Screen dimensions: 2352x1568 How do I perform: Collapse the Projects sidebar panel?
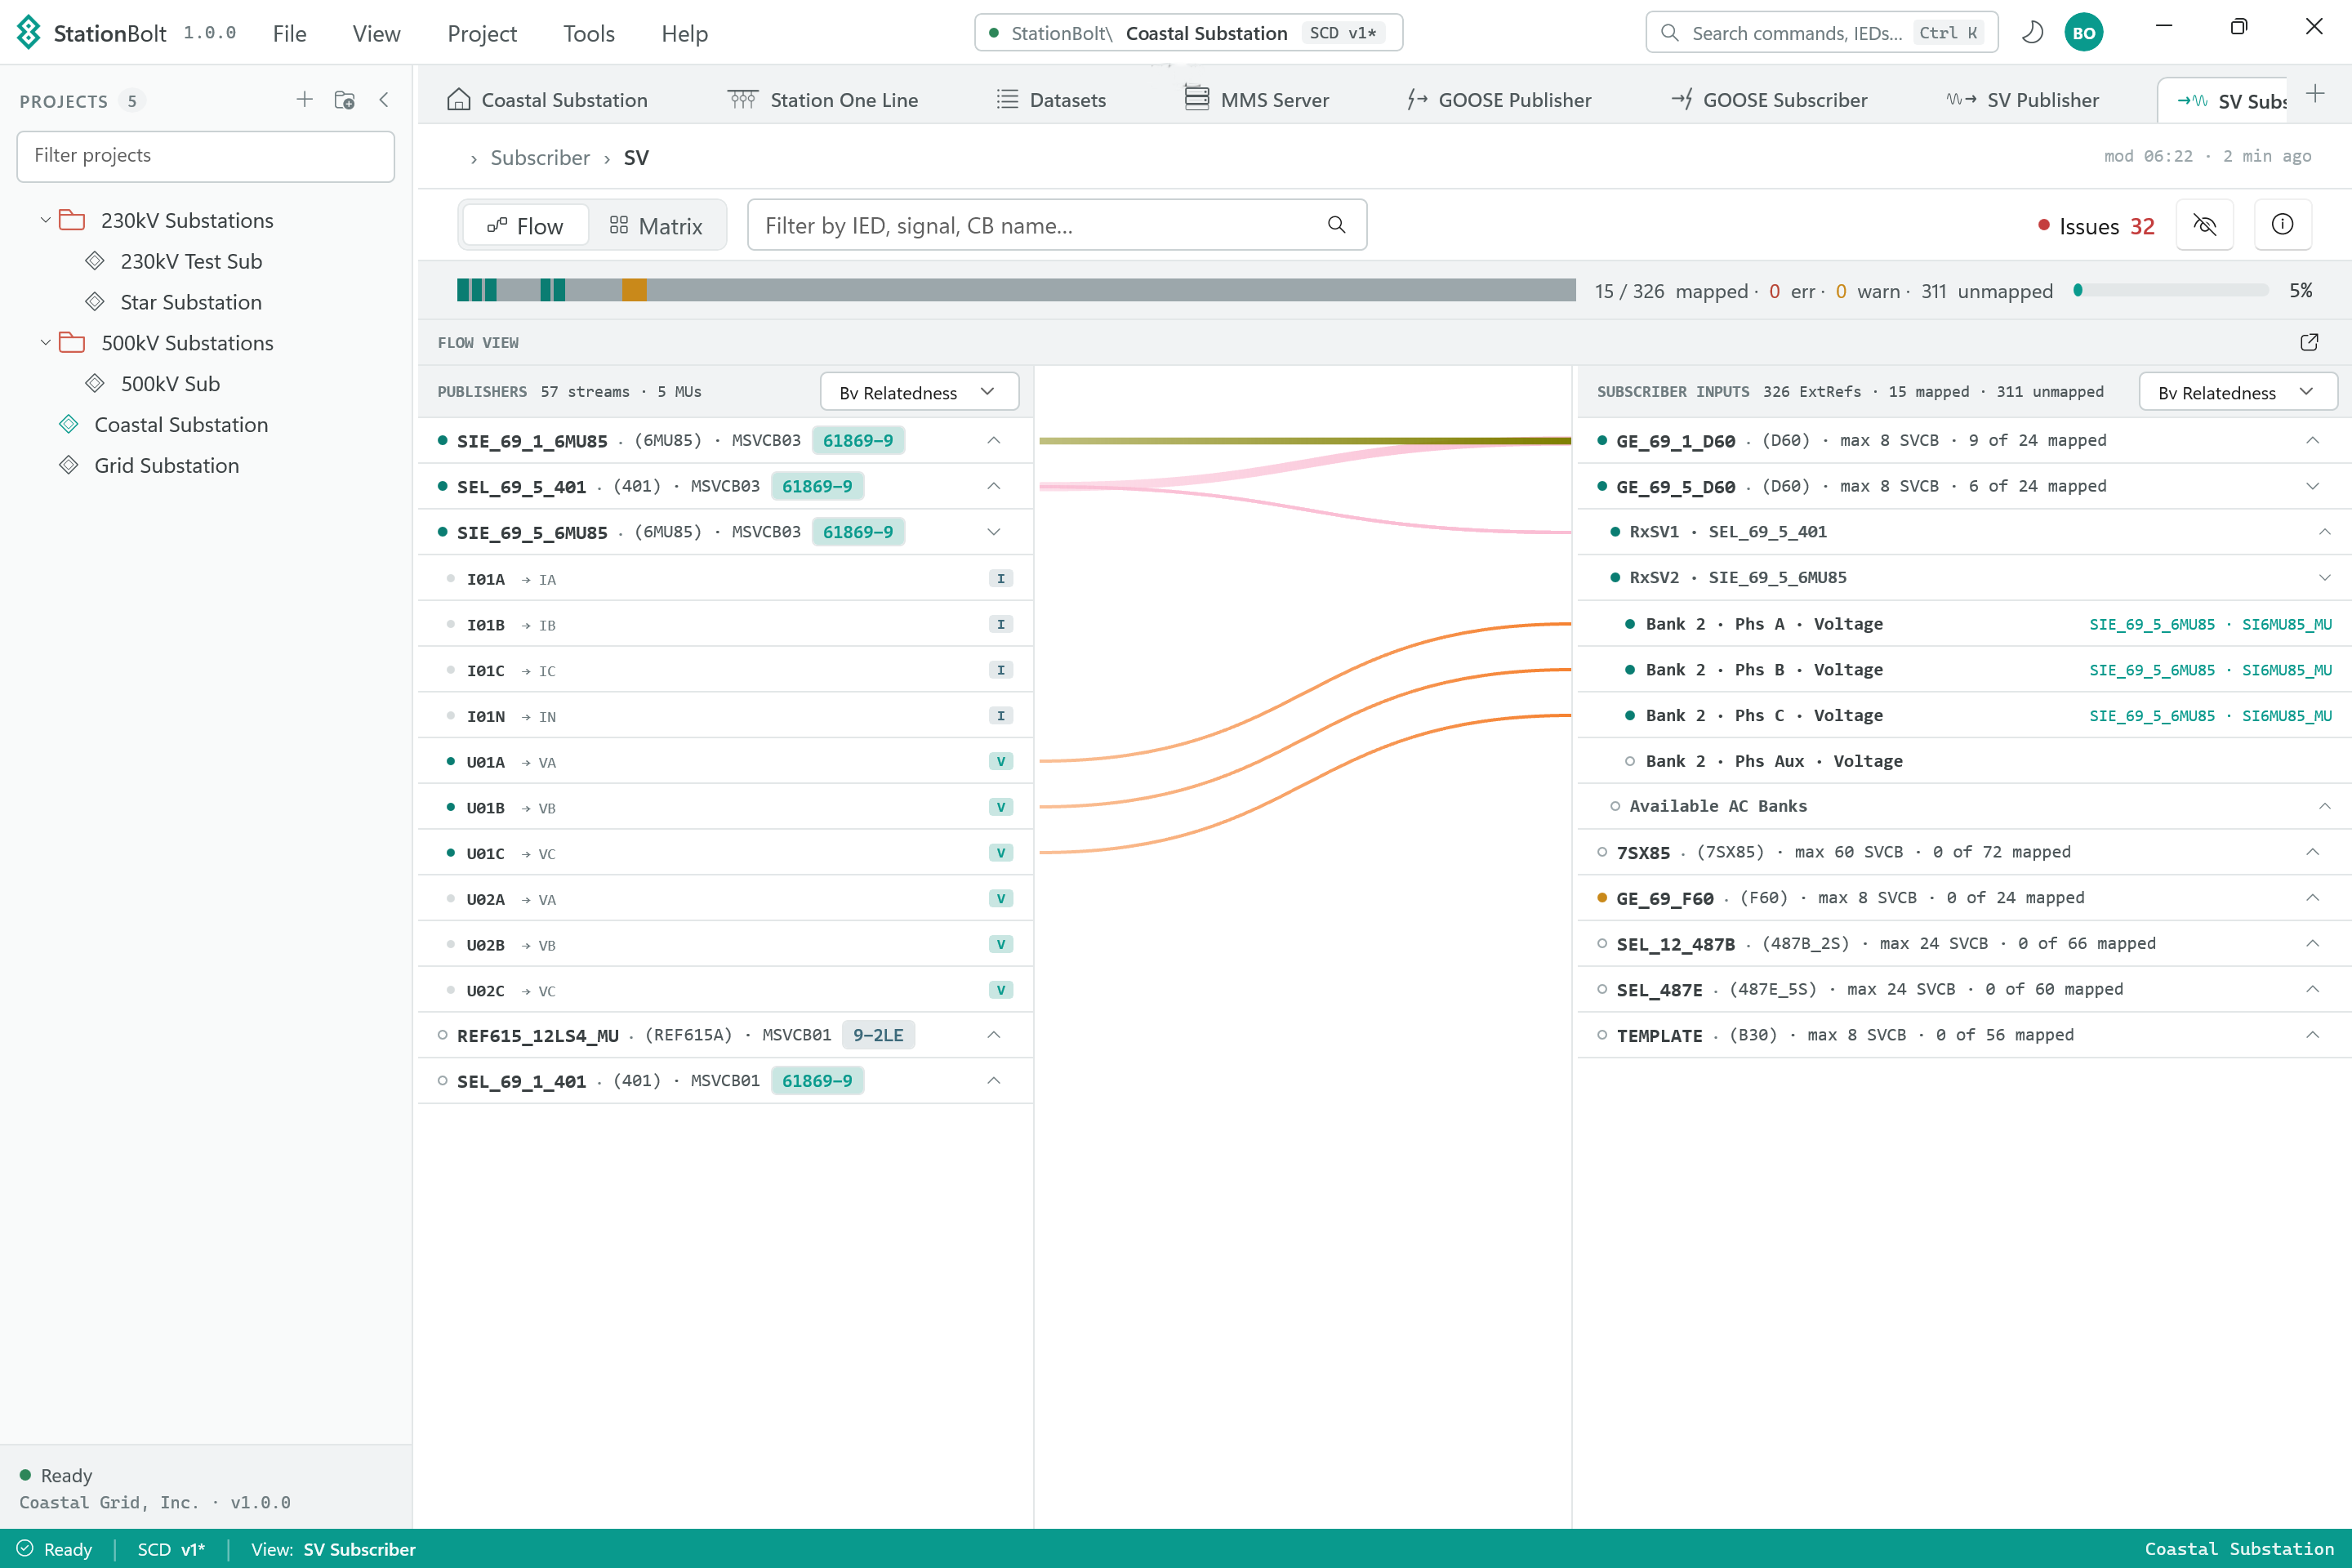(x=384, y=100)
